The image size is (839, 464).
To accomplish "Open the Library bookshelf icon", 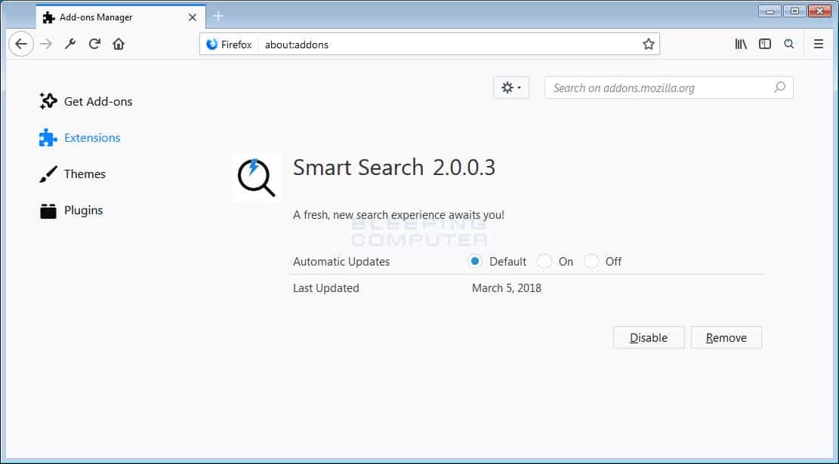I will (x=741, y=45).
